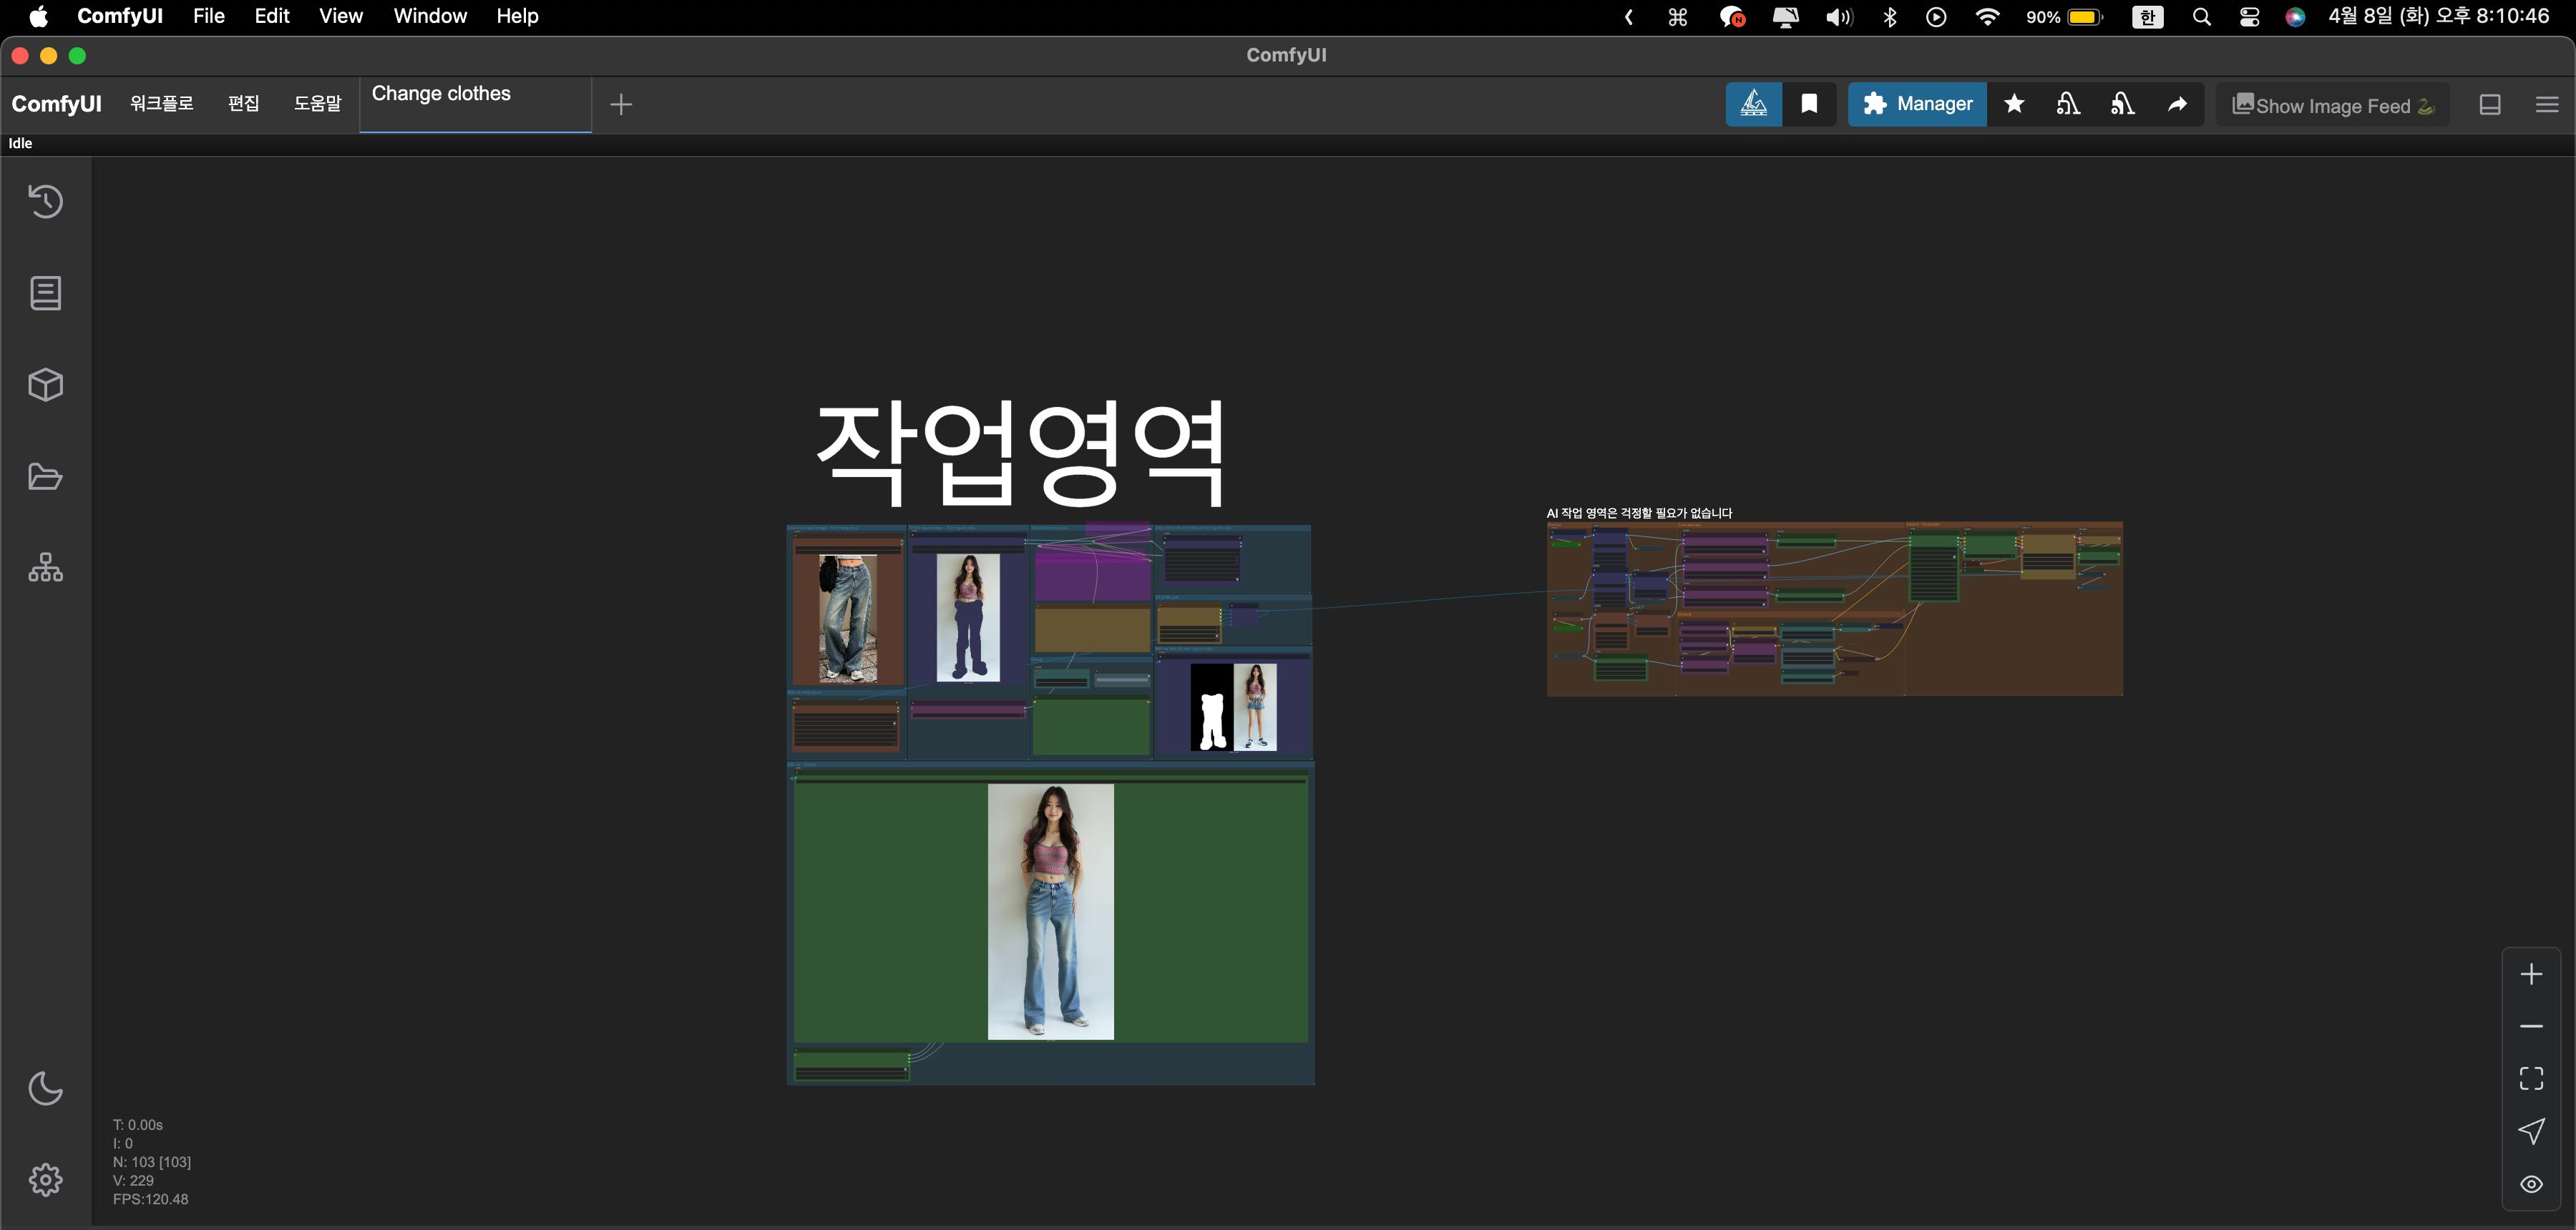2576x1230 pixels.
Task: Click the share arrow icon in toolbar
Action: tap(2176, 104)
